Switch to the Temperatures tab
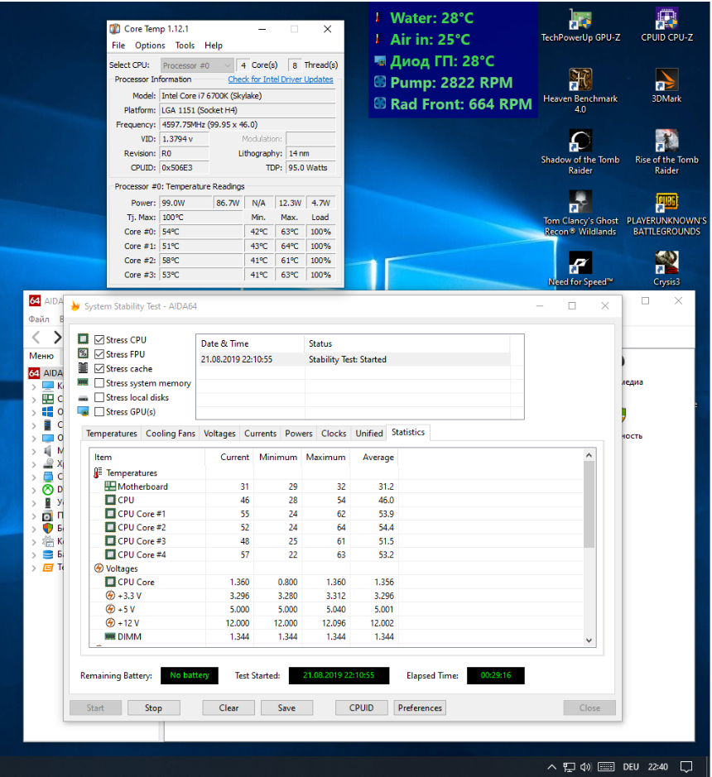 (x=112, y=433)
